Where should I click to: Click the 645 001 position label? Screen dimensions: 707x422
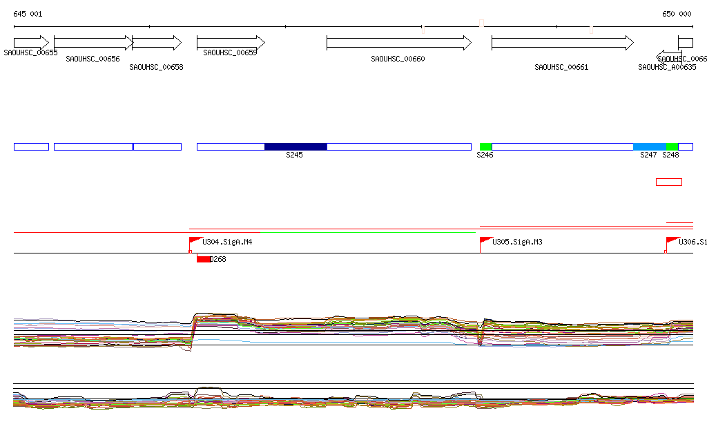(x=28, y=14)
